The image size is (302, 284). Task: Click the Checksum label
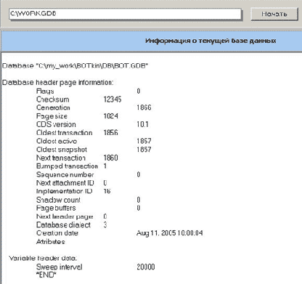(52, 100)
